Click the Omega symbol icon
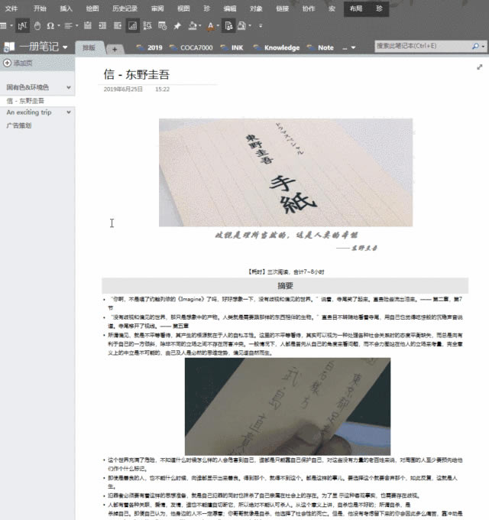The height and width of the screenshot is (520, 489). pyautogui.click(x=50, y=25)
